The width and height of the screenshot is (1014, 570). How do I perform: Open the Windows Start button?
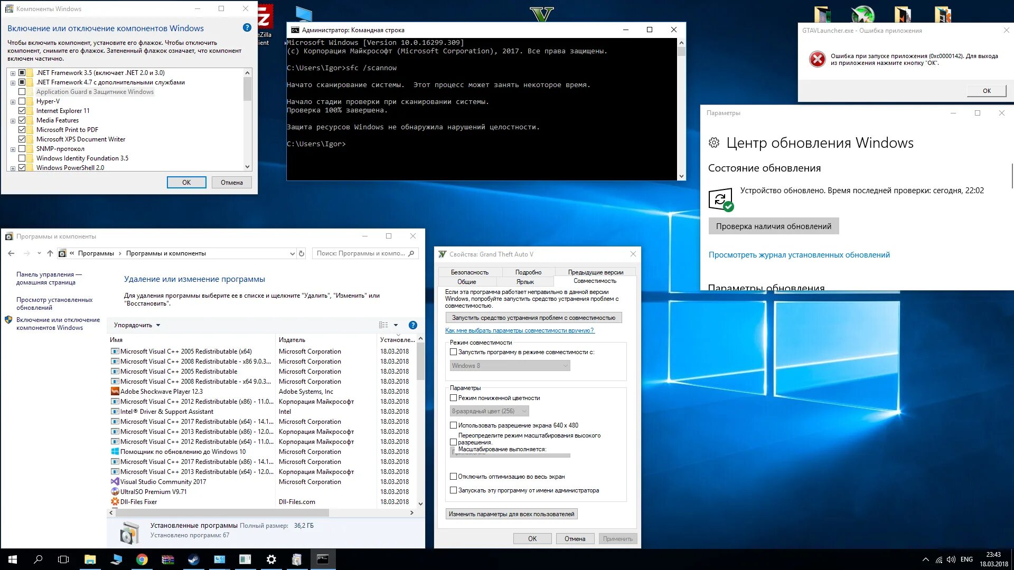pyautogui.click(x=13, y=559)
